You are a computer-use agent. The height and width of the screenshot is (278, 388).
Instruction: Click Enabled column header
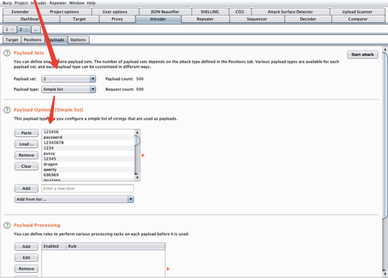tap(54, 246)
